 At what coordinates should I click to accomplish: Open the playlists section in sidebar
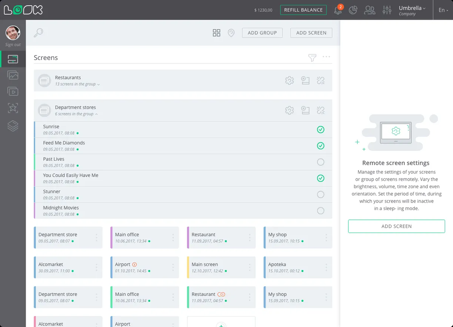(13, 91)
